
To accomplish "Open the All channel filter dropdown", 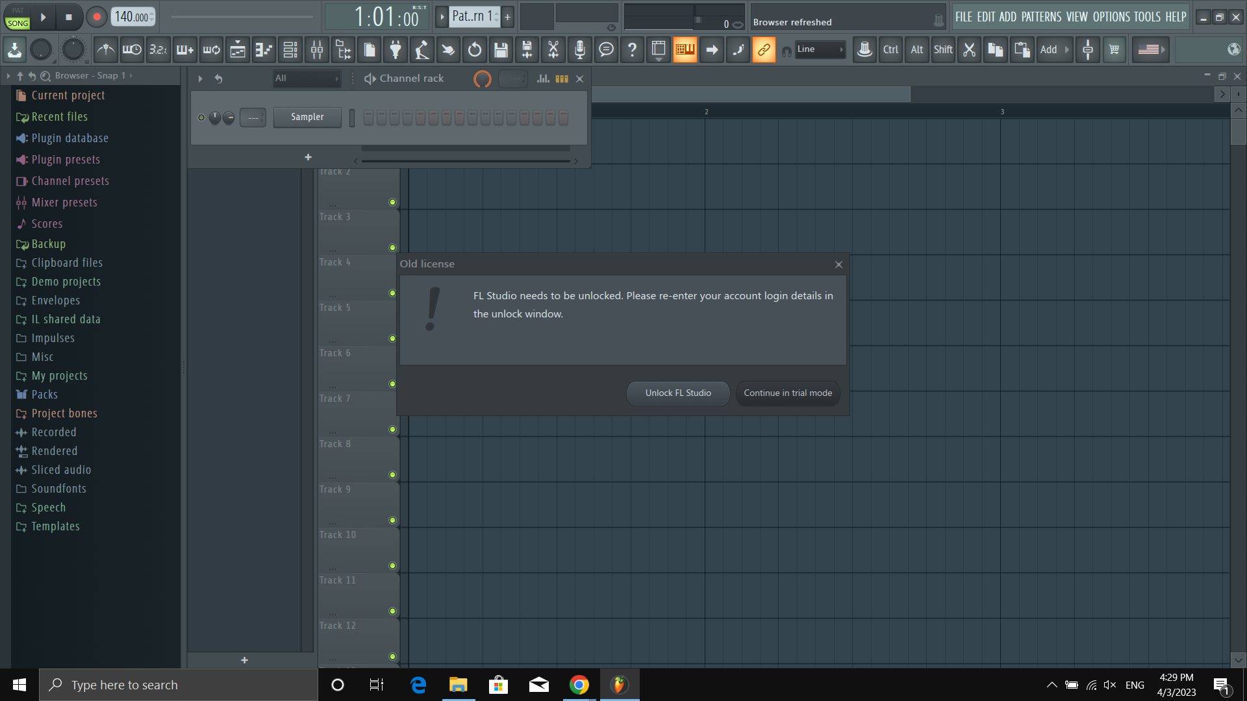I will click(307, 79).
